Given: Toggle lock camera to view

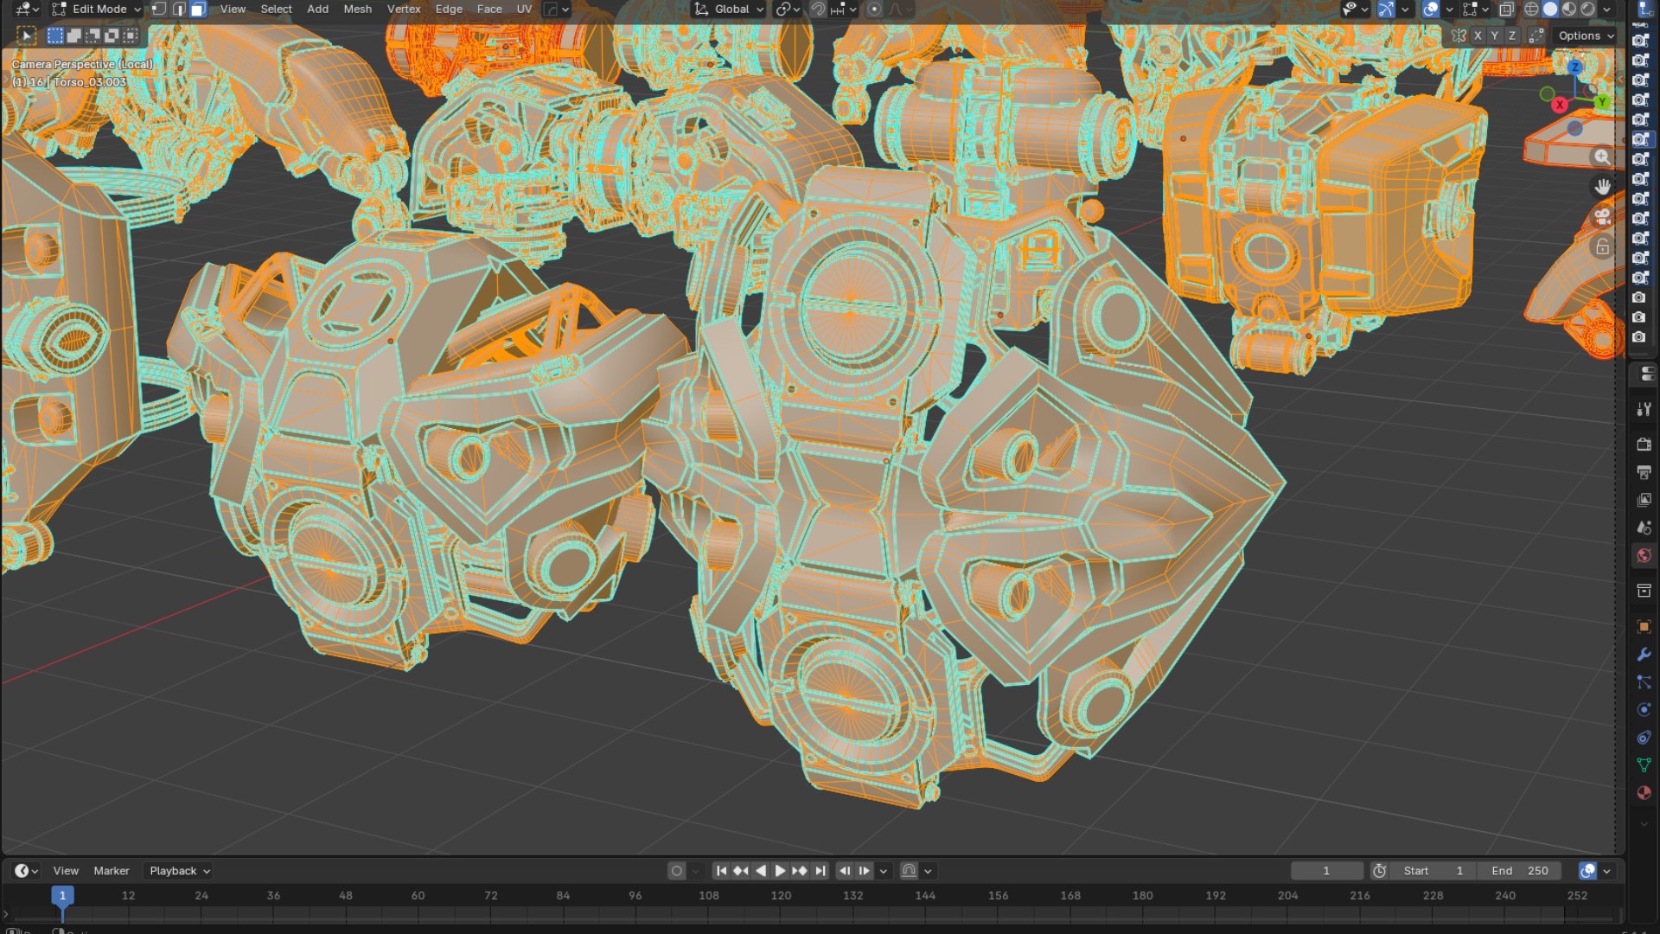Looking at the screenshot, I should pos(1602,247).
